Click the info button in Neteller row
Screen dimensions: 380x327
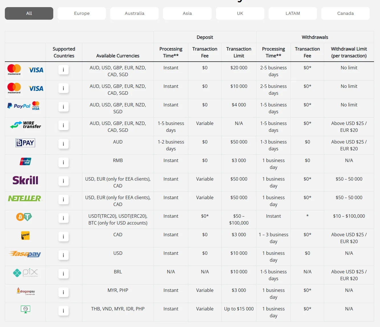[64, 200]
